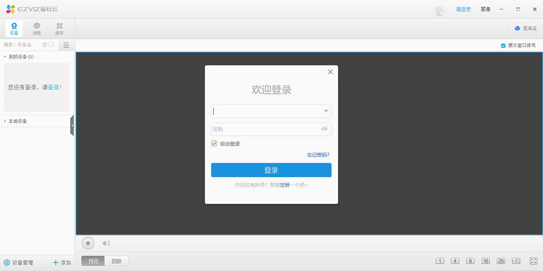Open the saved accounts dropdown arrow
The width and height of the screenshot is (543, 271).
point(326,111)
